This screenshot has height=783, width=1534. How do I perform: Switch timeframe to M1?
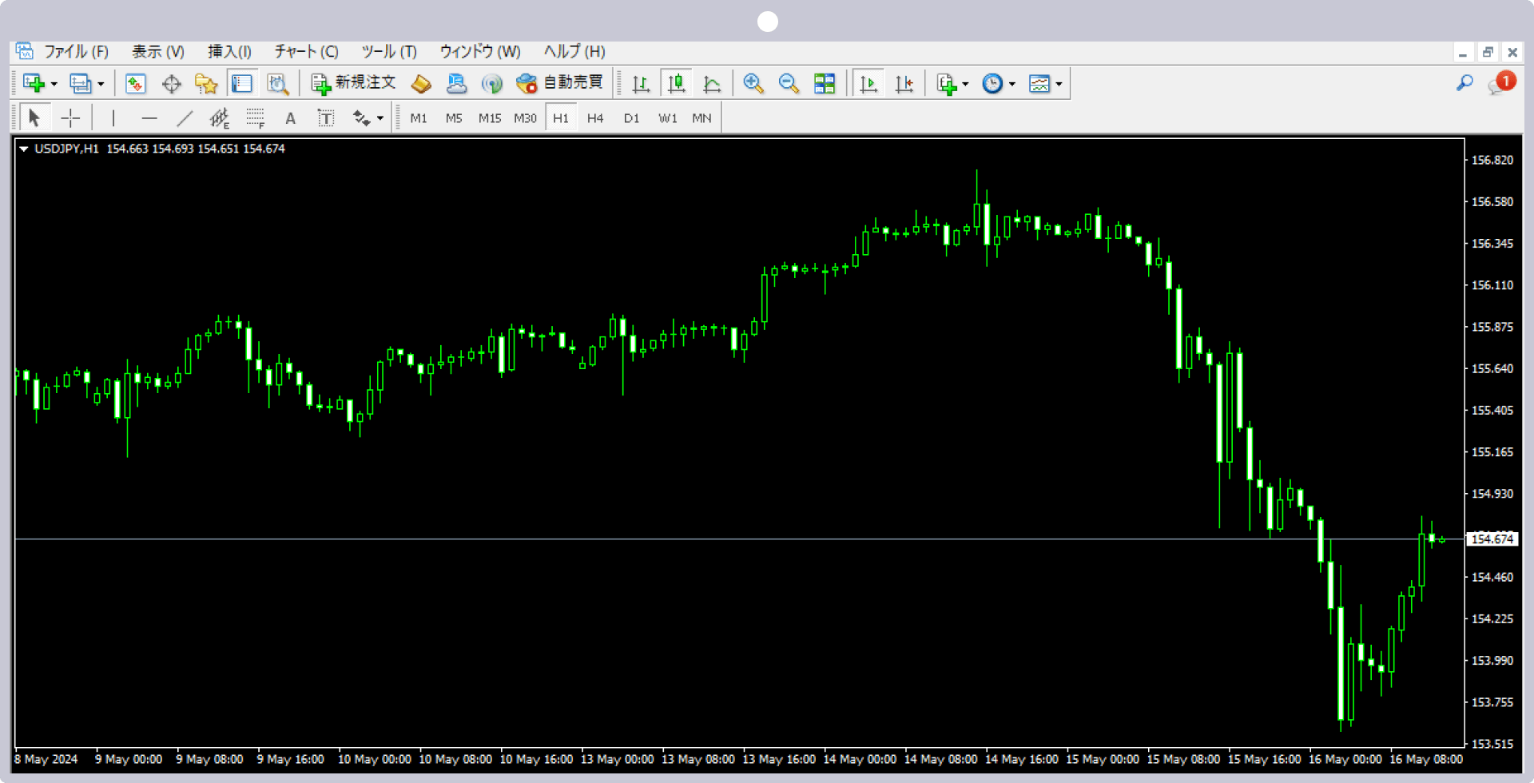(419, 118)
